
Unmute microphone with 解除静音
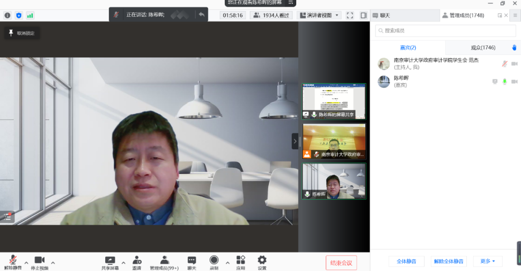13,260
